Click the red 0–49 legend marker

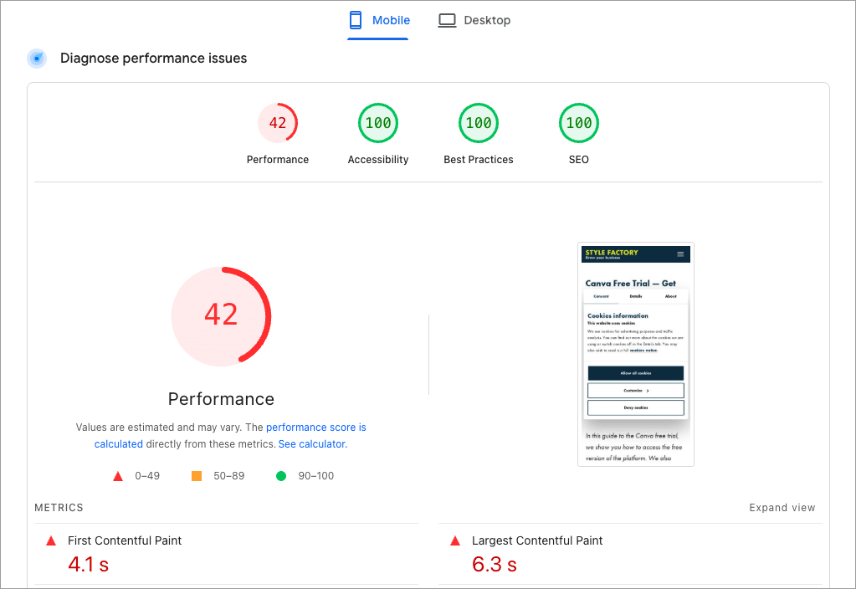click(117, 475)
